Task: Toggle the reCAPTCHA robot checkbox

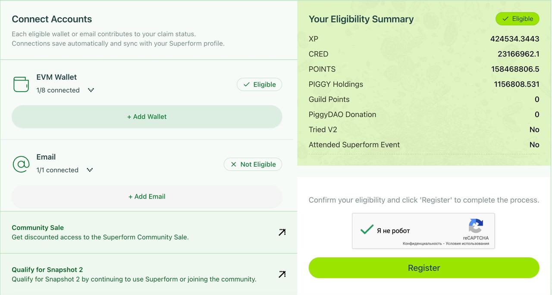Action: pos(367,230)
